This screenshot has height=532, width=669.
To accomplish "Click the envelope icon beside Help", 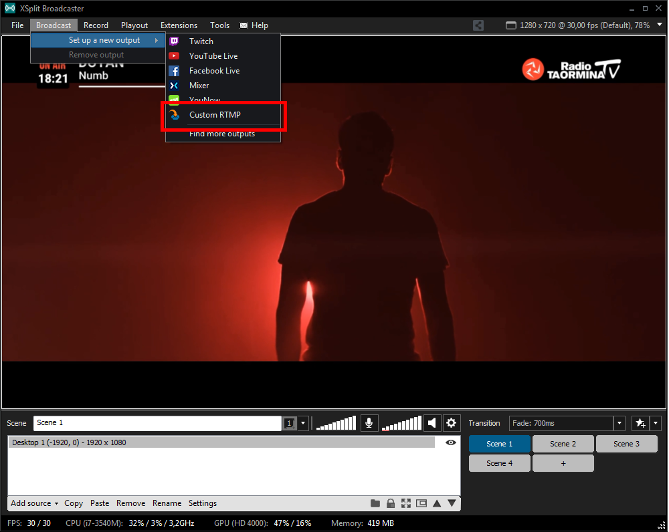I will coord(244,25).
